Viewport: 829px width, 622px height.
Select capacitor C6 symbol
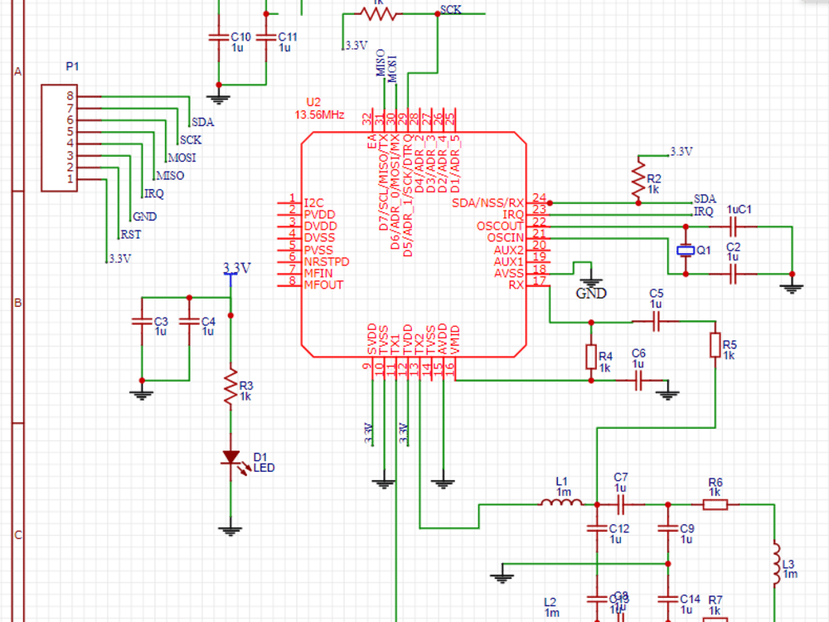click(x=638, y=381)
